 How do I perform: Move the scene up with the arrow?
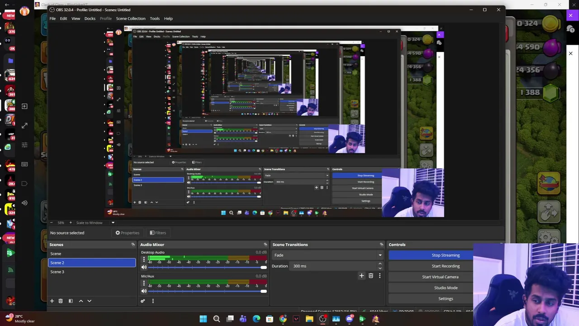[x=81, y=301]
